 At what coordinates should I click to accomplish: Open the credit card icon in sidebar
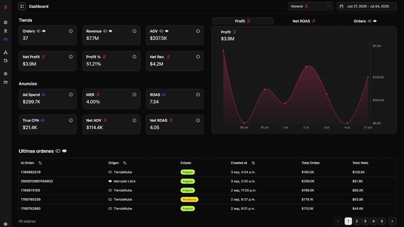click(6, 82)
